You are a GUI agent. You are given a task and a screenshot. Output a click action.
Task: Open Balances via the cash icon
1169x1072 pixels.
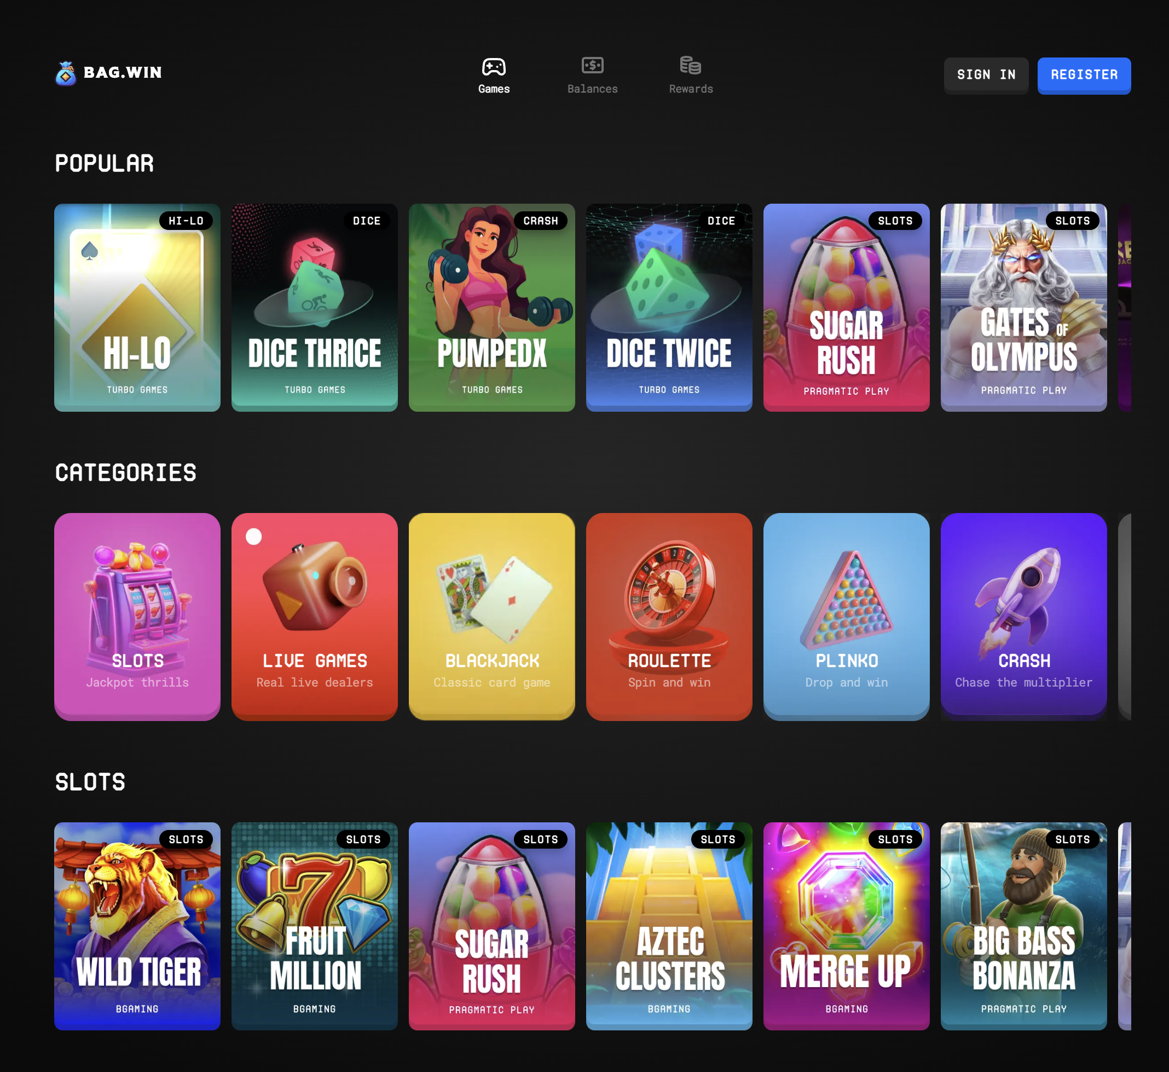click(592, 66)
